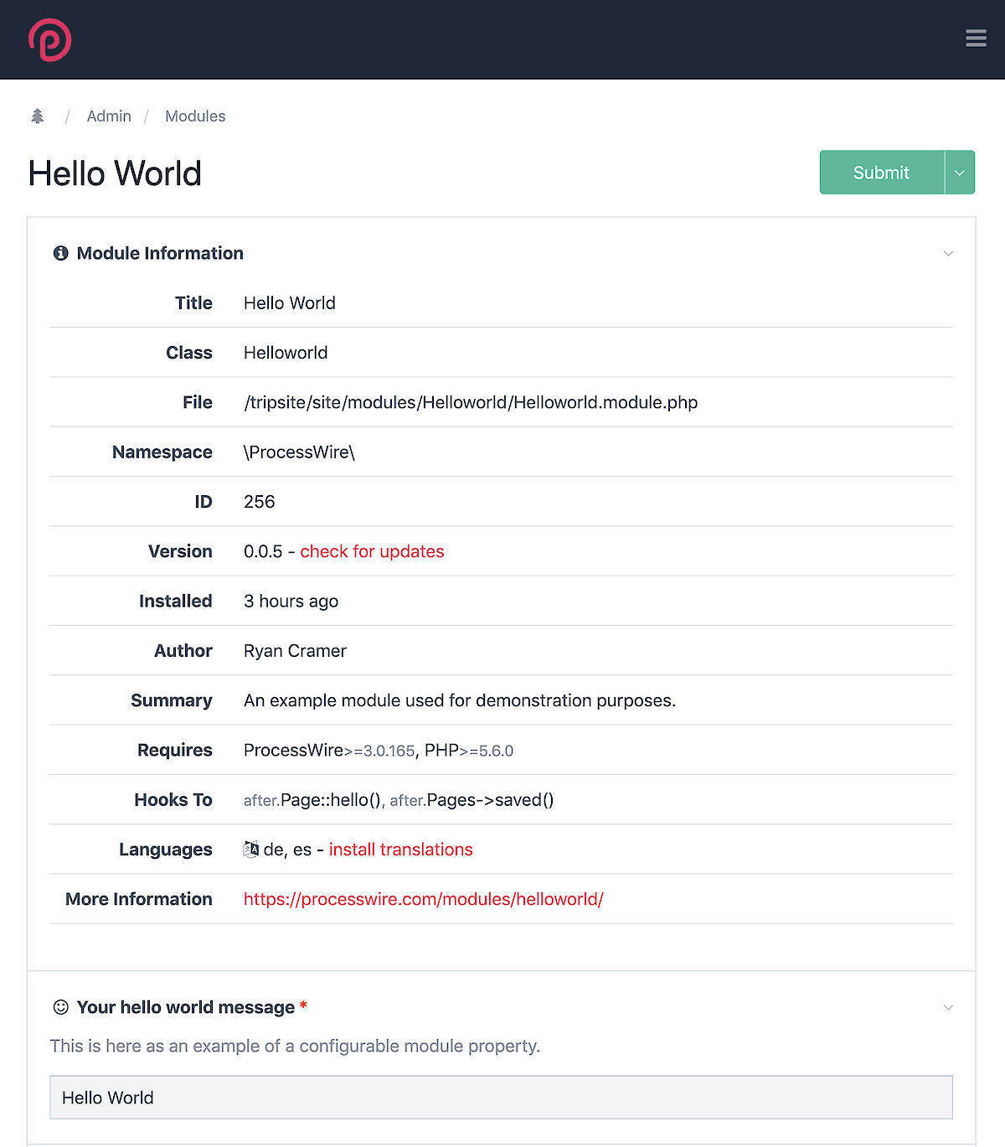1005x1147 pixels.
Task: Click the Languages row label
Action: click(x=166, y=850)
